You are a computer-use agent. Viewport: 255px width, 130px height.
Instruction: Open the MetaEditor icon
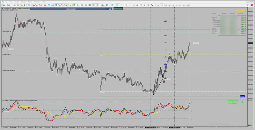click(x=45, y=5)
